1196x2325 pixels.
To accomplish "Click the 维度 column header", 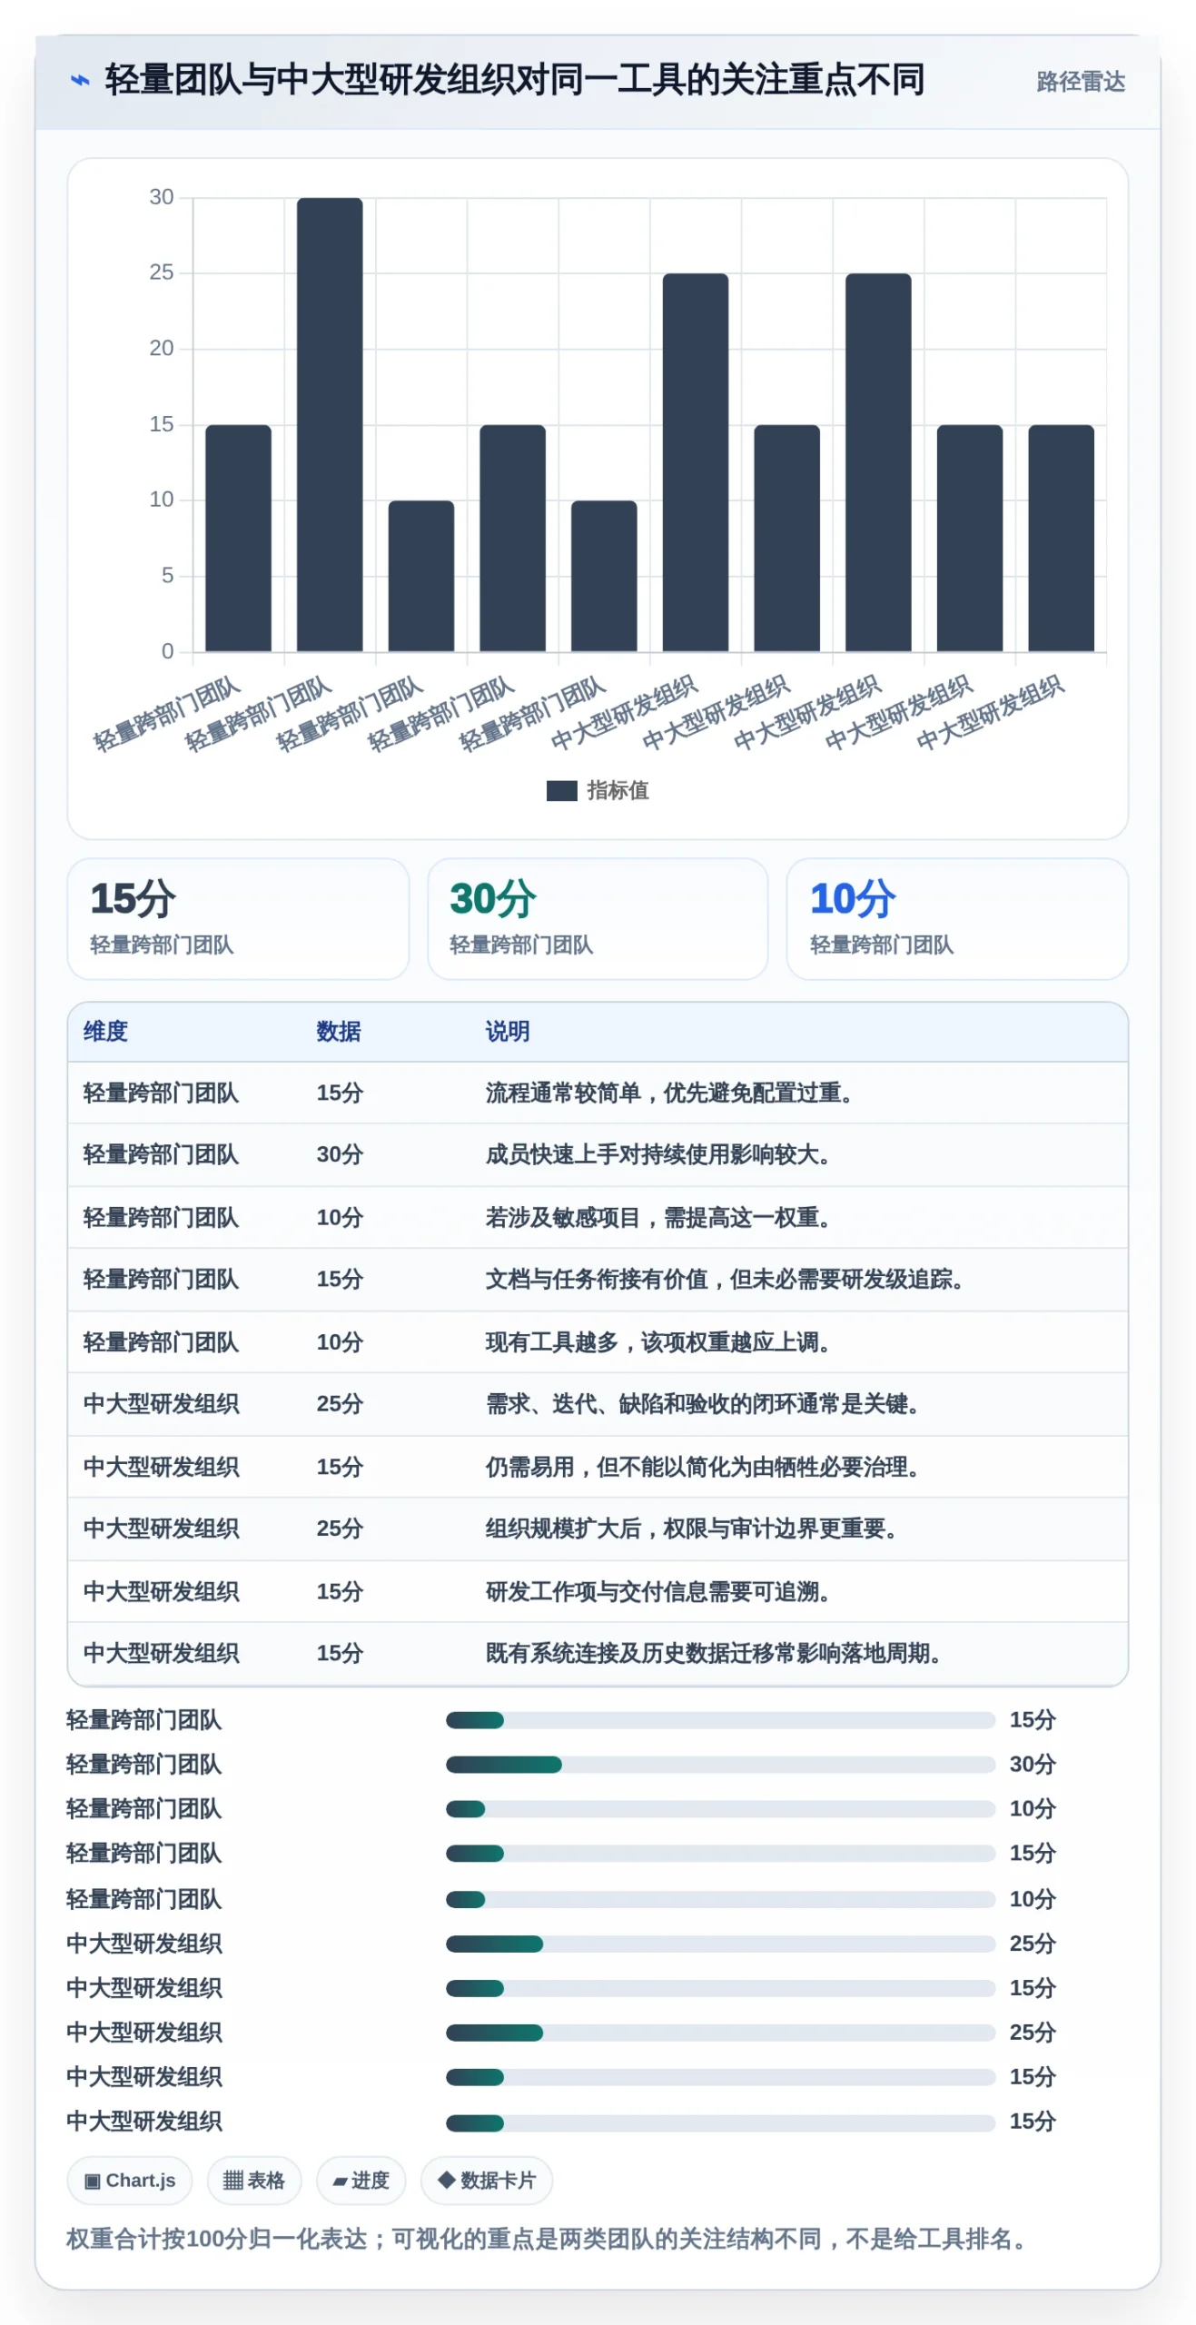I will coord(105,1031).
